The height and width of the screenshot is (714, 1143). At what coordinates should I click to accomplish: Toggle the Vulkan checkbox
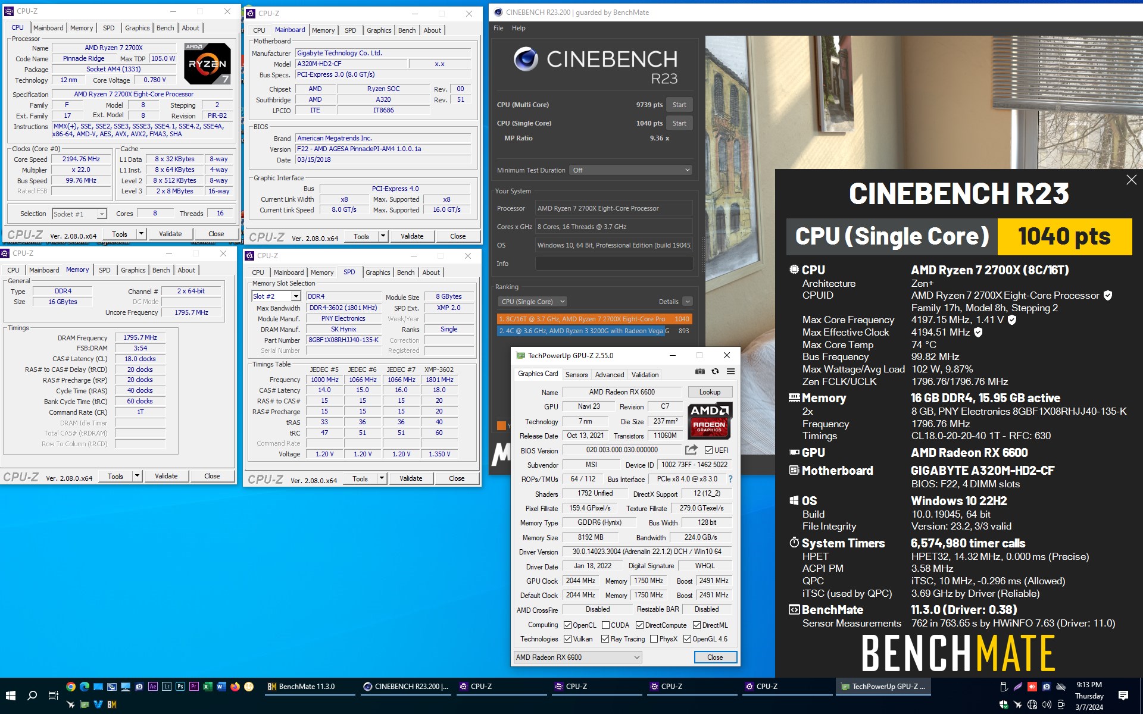[567, 639]
